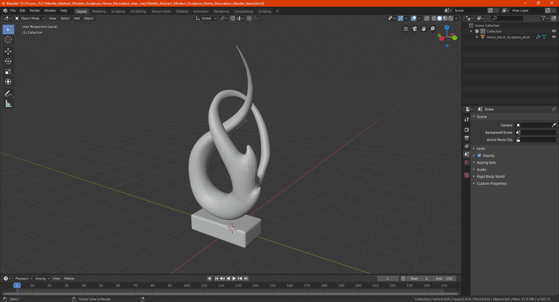Click the pan view hand icon
559x302 pixels.
[424, 29]
